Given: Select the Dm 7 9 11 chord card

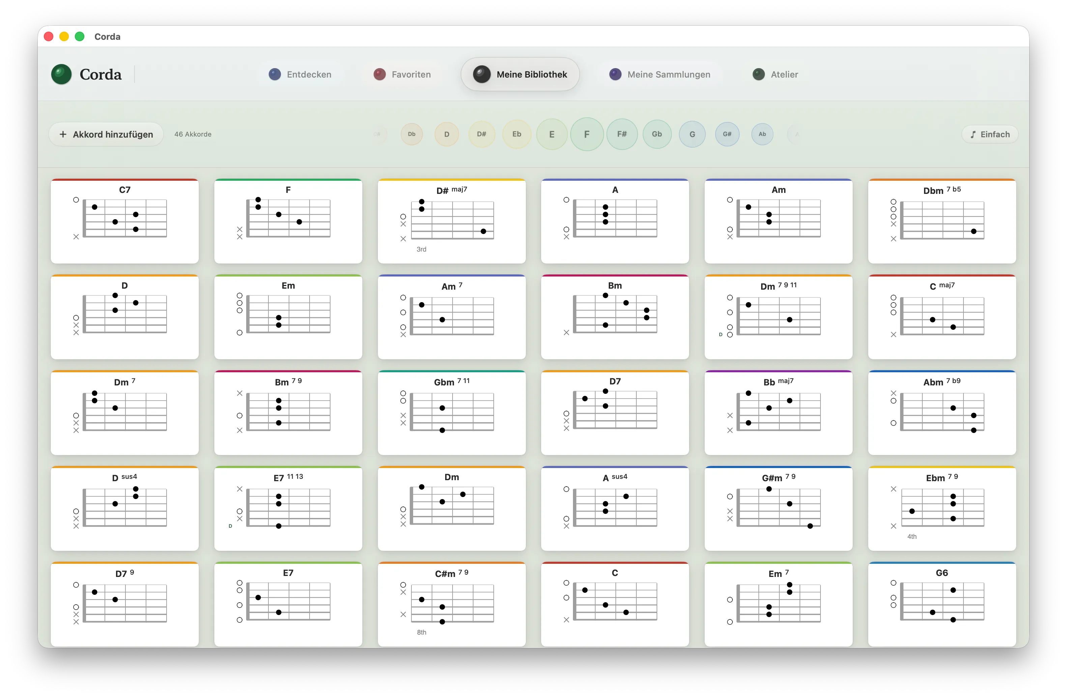Looking at the screenshot, I should 779,317.
